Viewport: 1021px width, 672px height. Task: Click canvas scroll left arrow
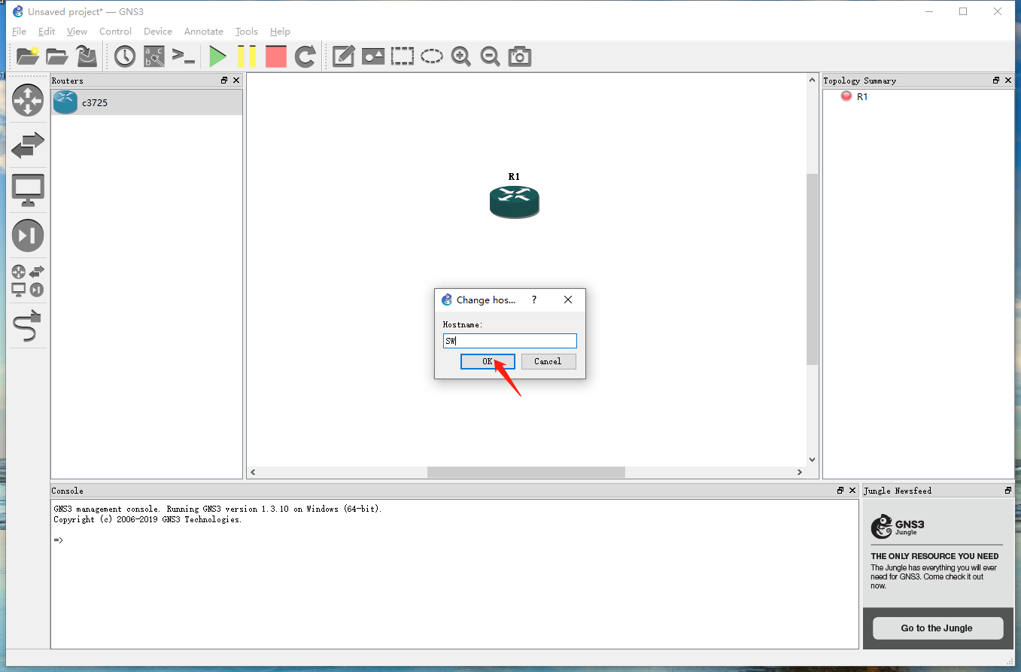tap(253, 472)
